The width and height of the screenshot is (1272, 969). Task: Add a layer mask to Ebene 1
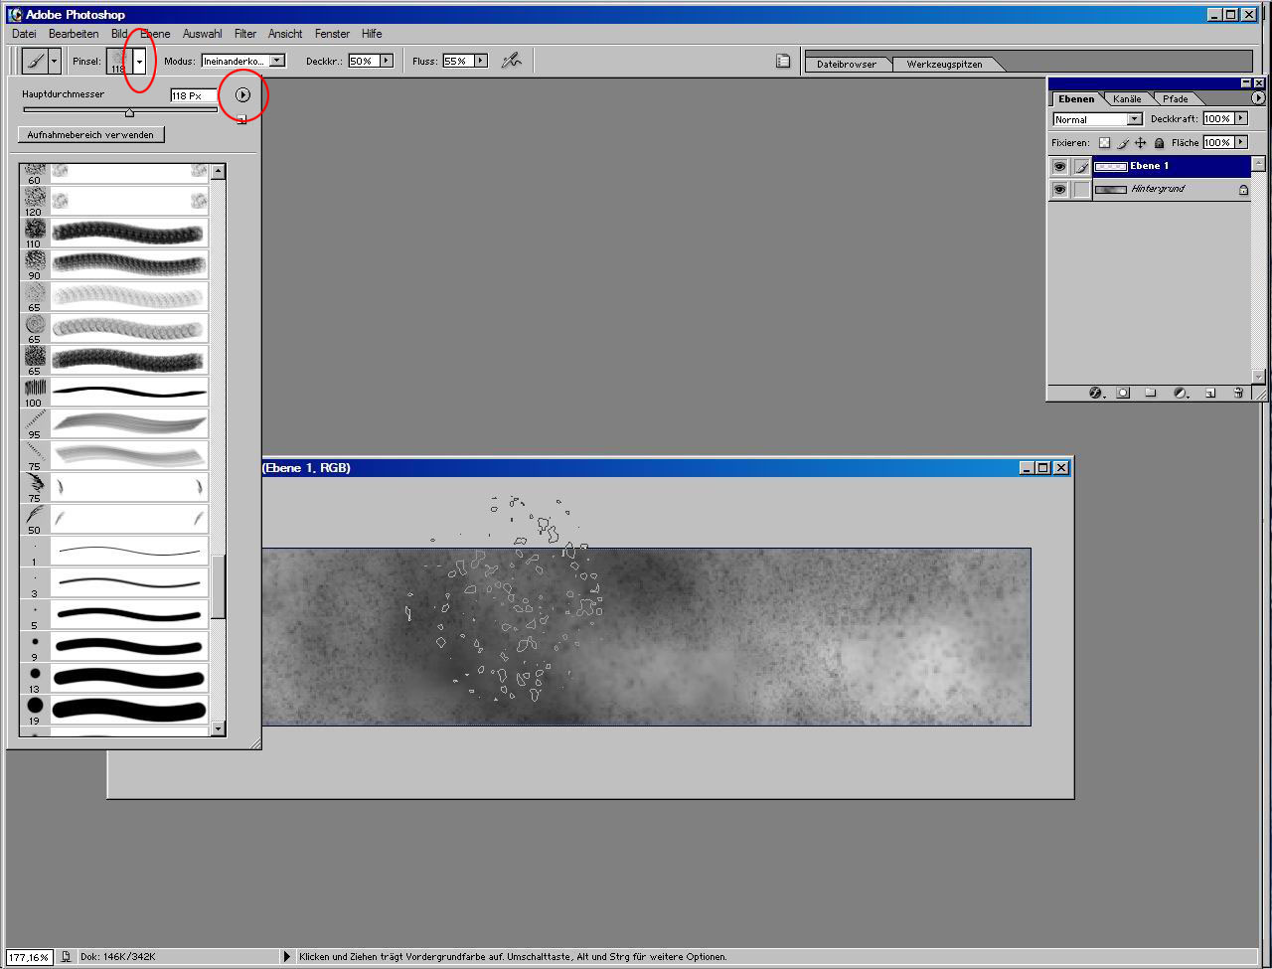pyautogui.click(x=1123, y=393)
